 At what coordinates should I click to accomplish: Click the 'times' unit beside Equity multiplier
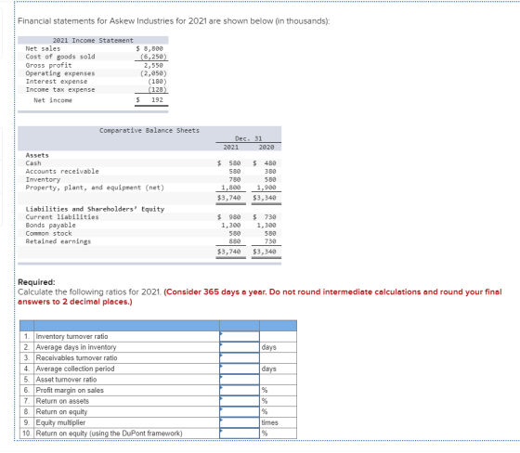click(x=269, y=422)
